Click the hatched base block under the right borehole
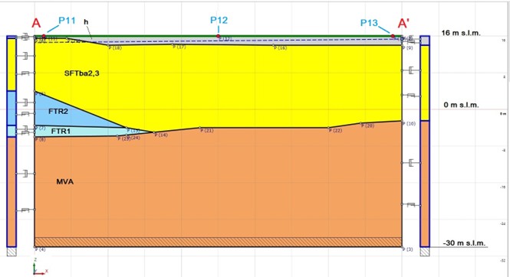 [424, 252]
